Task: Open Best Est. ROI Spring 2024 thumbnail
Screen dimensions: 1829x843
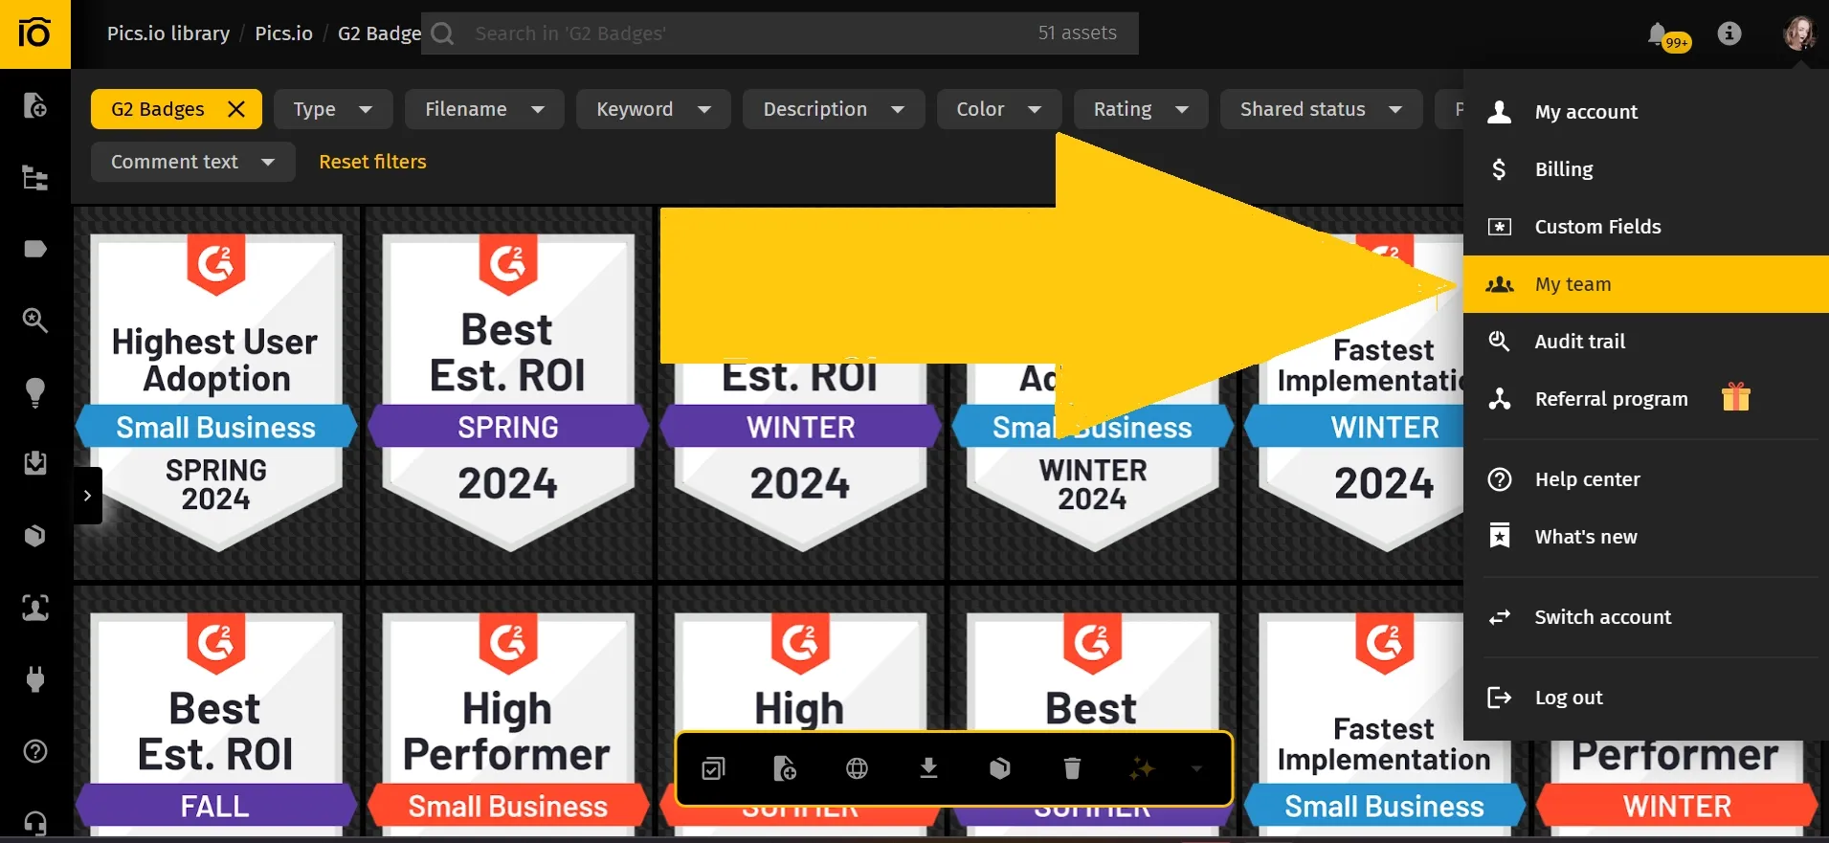Action: click(508, 393)
